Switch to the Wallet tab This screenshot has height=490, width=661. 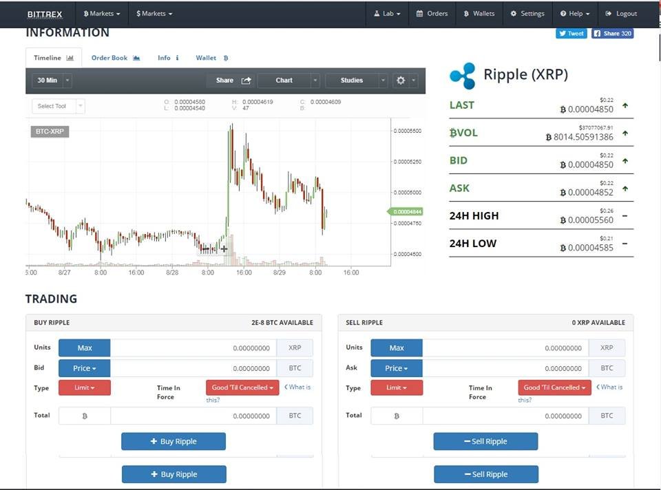click(211, 58)
